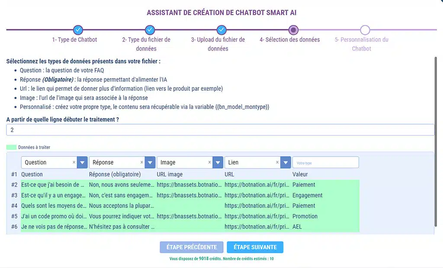Clear the Image column type selection
The image size is (443, 268).
point(210,163)
